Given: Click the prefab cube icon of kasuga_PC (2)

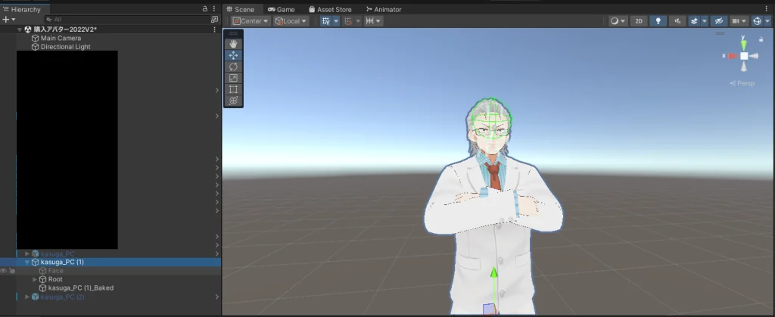Looking at the screenshot, I should coord(35,297).
